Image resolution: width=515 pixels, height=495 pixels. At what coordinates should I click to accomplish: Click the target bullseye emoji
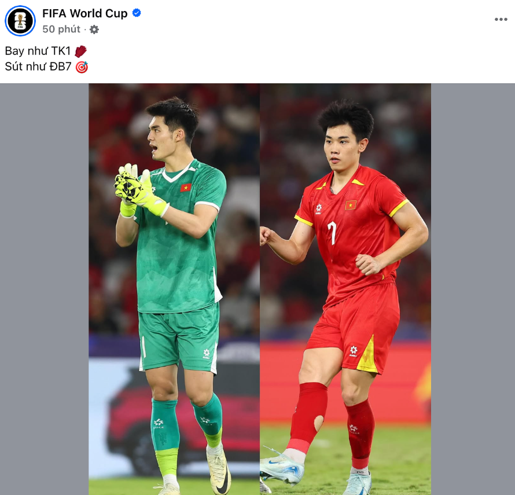click(x=82, y=67)
